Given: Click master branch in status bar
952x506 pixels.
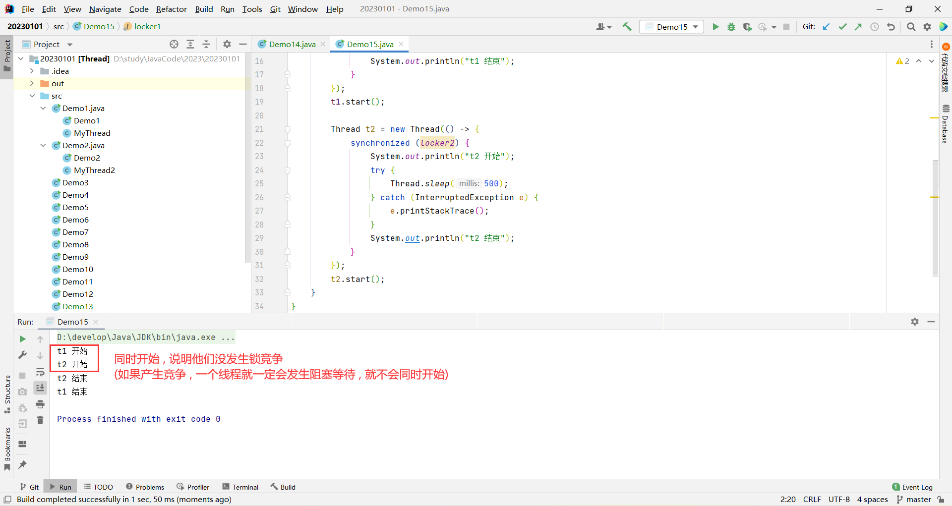Looking at the screenshot, I should pos(914,500).
